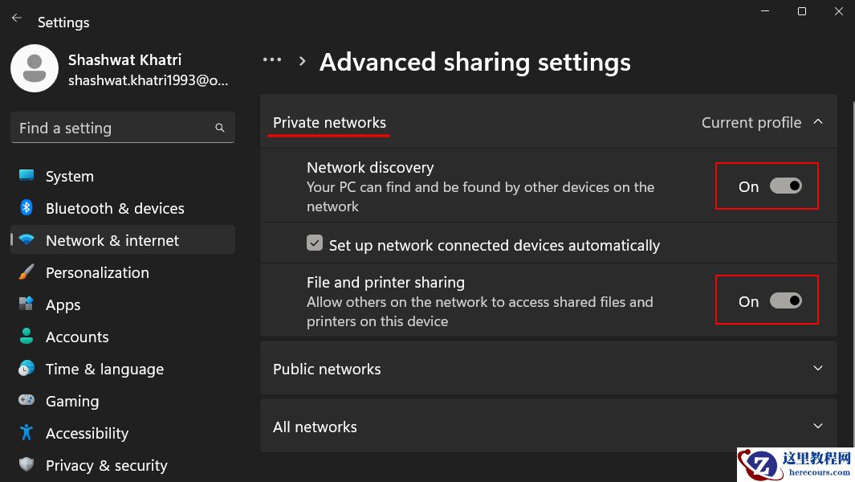The width and height of the screenshot is (855, 482).
Task: Click the System monitor icon in sidebar
Action: (26, 176)
